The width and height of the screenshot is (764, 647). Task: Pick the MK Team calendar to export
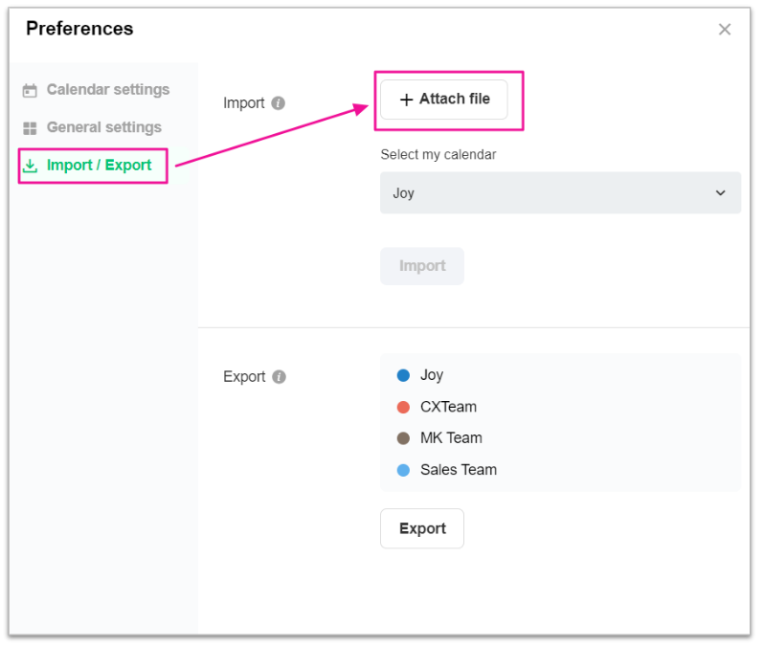451,438
